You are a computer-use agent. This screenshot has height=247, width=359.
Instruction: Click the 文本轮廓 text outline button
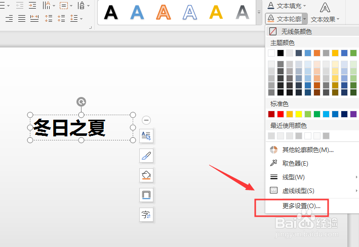[285, 19]
